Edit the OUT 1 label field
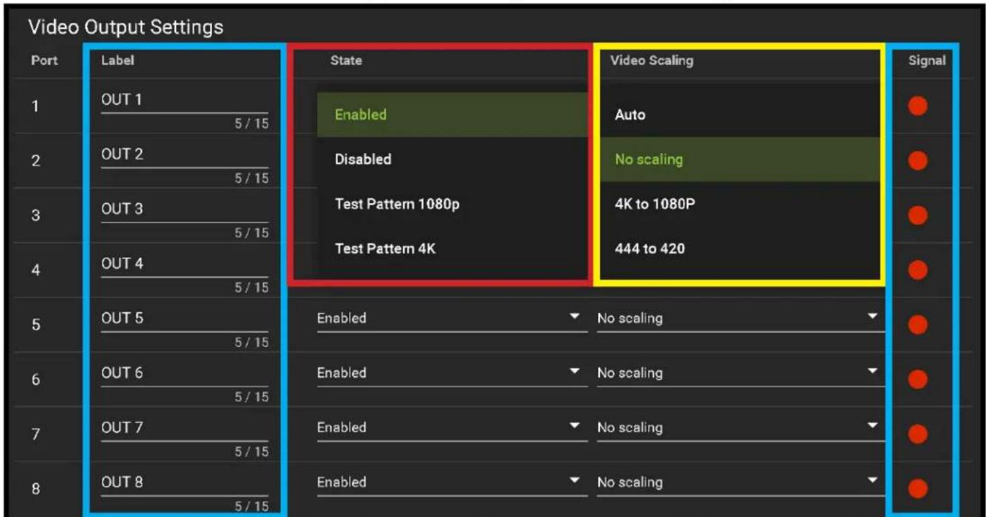 click(185, 101)
